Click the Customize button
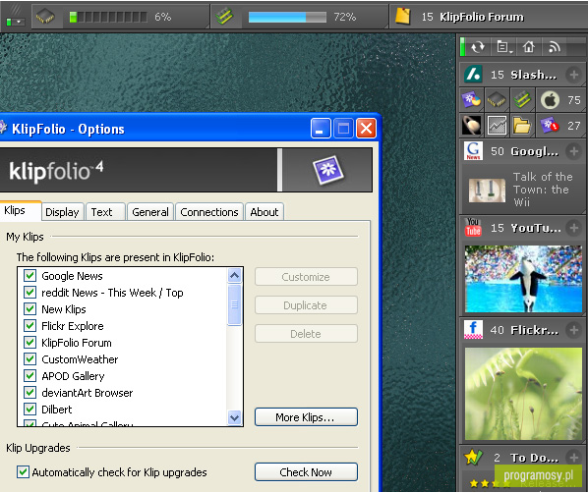The image size is (588, 493). 306,277
